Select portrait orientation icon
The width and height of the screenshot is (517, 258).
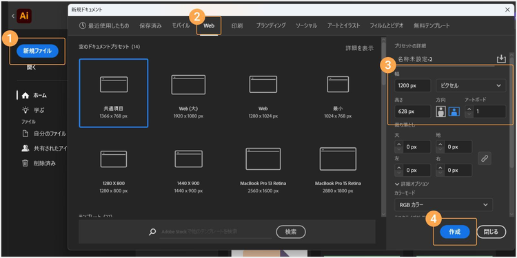[x=441, y=111]
